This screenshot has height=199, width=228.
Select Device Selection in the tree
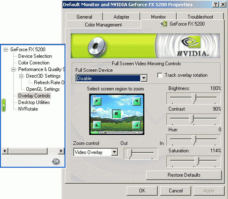pos(35,56)
